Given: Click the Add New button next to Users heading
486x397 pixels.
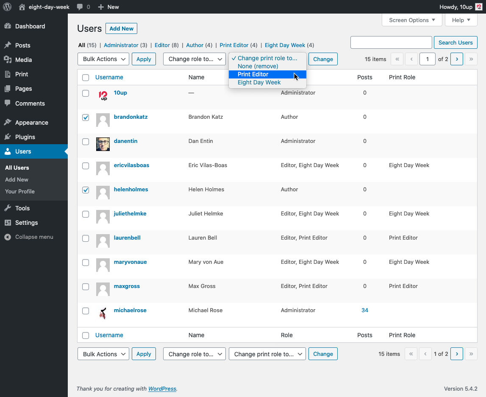Looking at the screenshot, I should pos(121,28).
